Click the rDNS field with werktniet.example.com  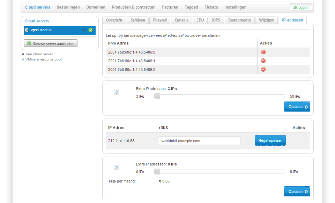200,141
